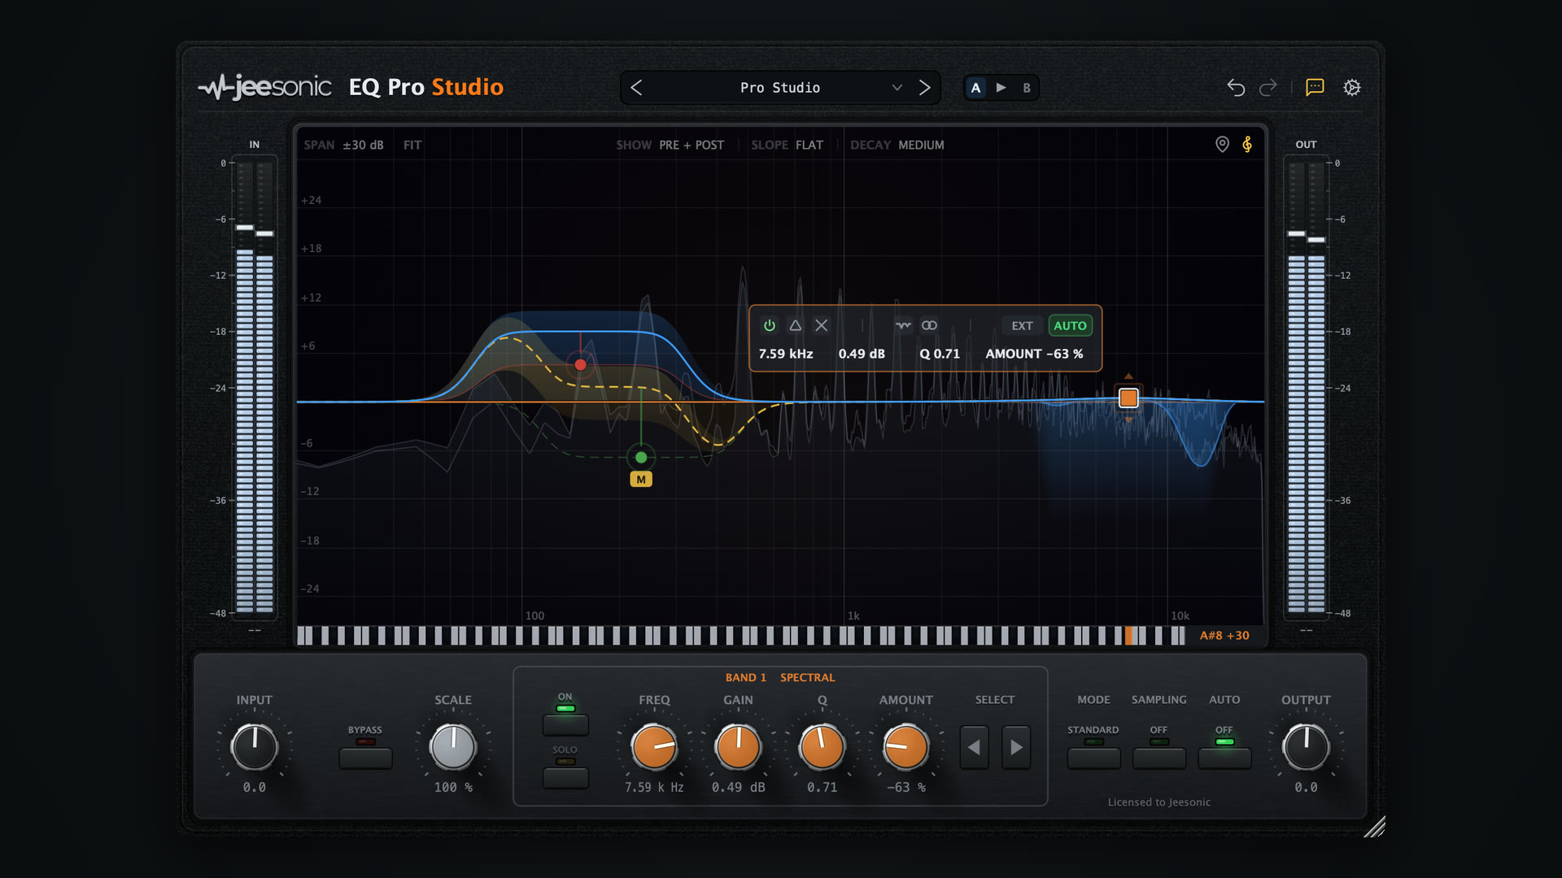Viewport: 1562px width, 878px height.
Task: Click BAND 1 label
Action: [746, 677]
